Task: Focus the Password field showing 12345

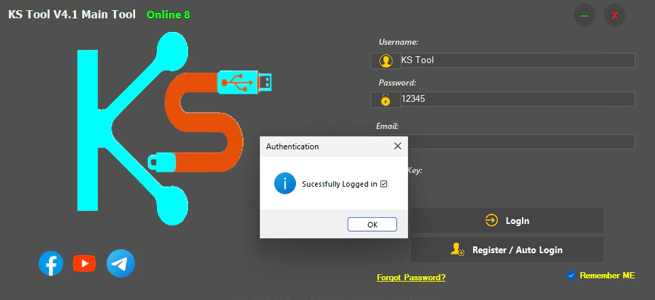Action: pos(516,99)
